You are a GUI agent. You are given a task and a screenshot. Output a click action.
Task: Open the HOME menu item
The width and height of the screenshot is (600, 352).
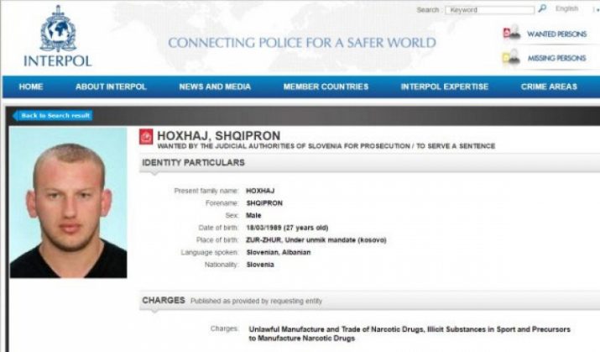(31, 87)
